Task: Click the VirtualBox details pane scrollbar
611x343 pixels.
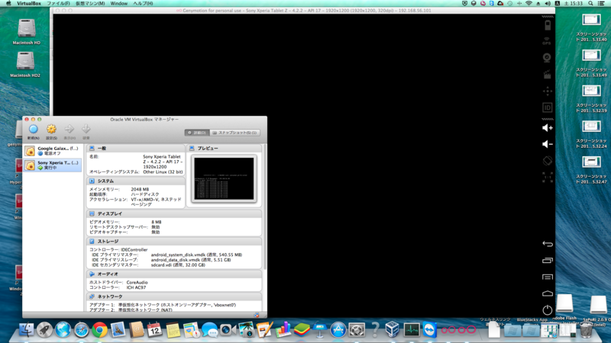Action: (x=265, y=206)
